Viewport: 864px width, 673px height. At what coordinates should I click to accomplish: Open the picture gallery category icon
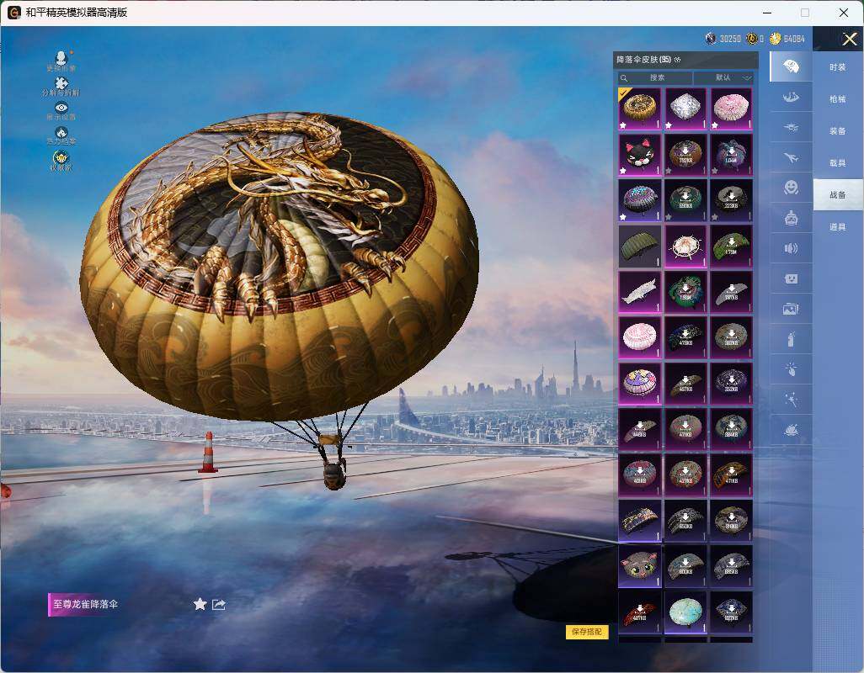pyautogui.click(x=791, y=310)
